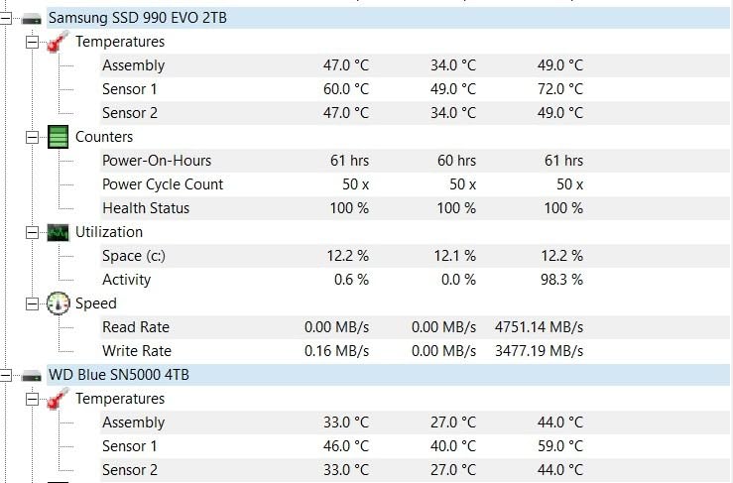The image size is (733, 483).
Task: Click the Speed gauge icon
Action: [x=58, y=303]
